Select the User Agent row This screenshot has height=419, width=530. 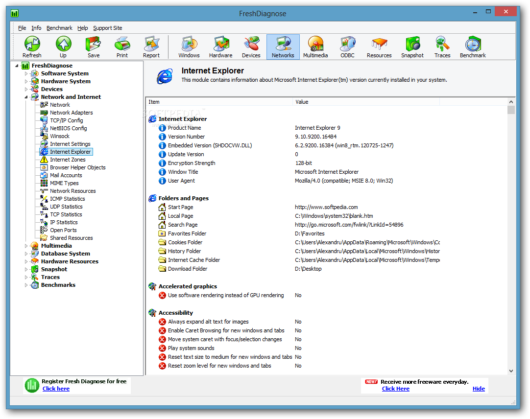[x=327, y=181]
